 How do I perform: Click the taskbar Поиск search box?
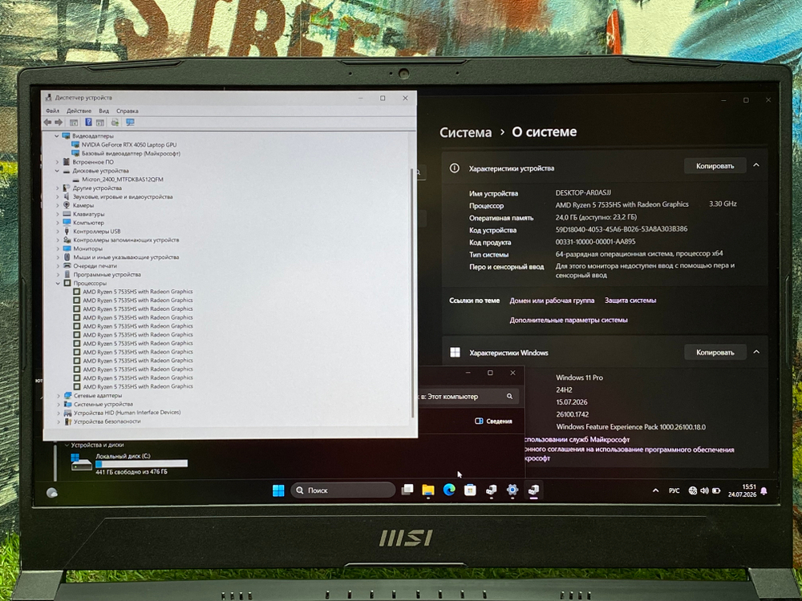point(343,490)
